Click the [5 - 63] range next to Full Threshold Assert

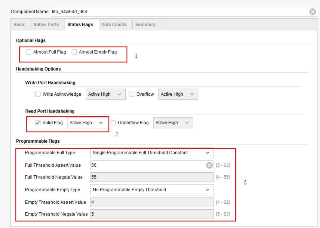pos(223,165)
